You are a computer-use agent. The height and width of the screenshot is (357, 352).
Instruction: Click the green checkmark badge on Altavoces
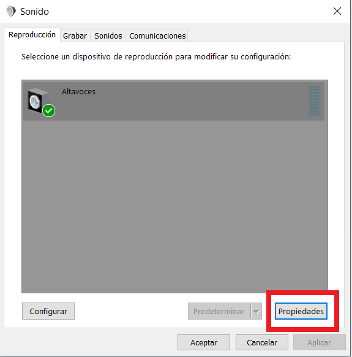coord(49,111)
